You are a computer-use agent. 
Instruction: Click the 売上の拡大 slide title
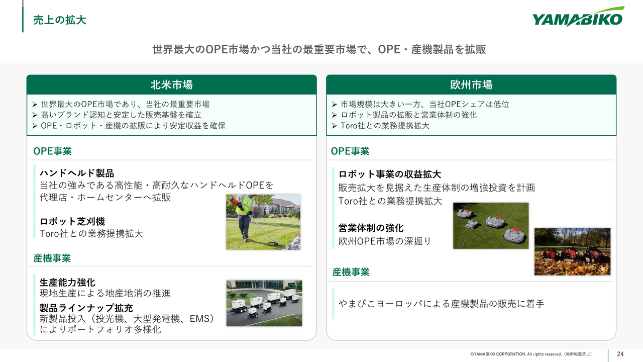pyautogui.click(x=60, y=20)
